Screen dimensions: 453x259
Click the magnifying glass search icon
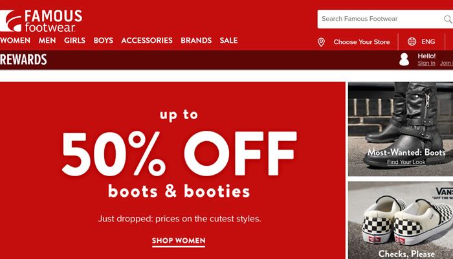pyautogui.click(x=448, y=19)
